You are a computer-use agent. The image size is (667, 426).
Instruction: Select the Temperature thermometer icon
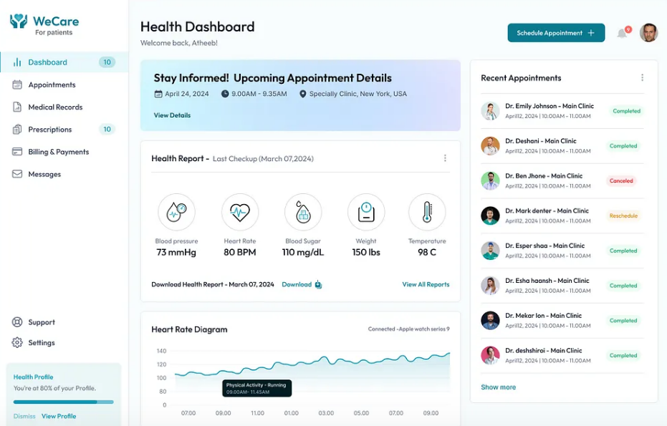pos(427,211)
